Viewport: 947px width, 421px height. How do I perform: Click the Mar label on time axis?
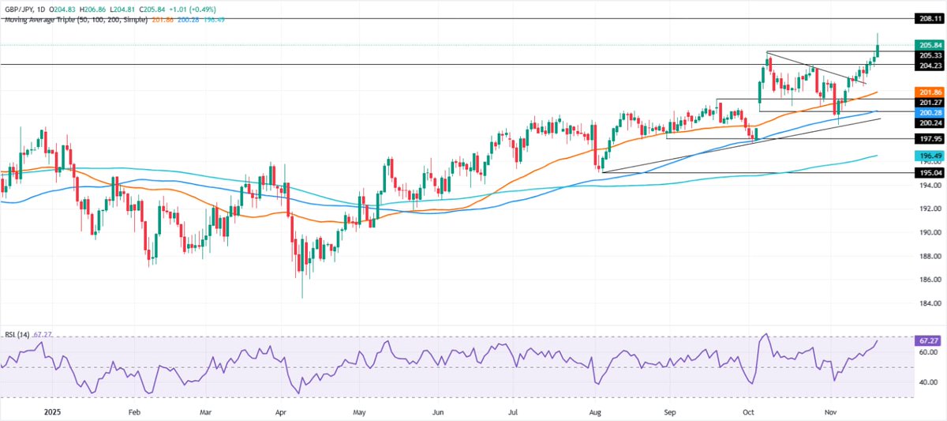tap(205, 412)
